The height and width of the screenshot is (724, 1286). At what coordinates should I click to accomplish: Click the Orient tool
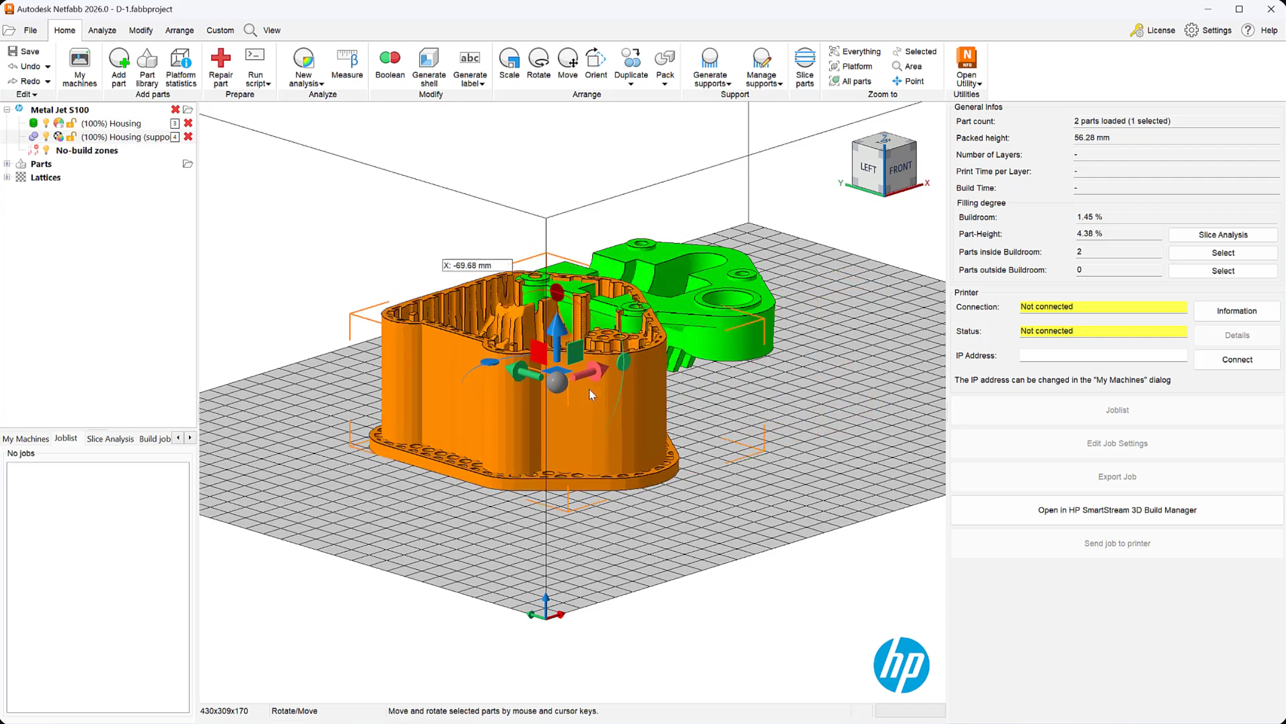click(x=596, y=63)
